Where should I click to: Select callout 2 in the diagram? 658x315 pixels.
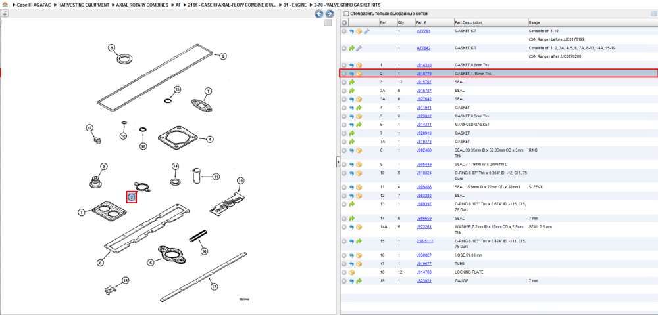point(132,197)
